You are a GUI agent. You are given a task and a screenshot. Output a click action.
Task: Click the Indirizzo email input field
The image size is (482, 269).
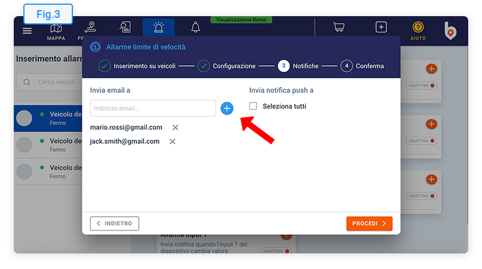tap(152, 108)
